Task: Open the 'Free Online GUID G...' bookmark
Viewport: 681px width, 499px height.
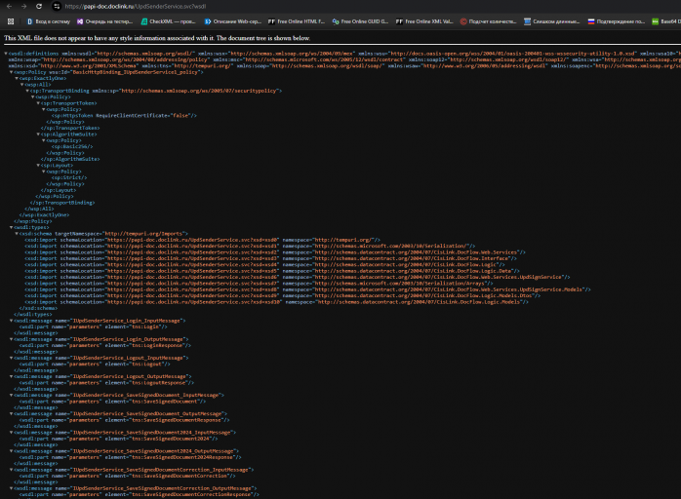Action: [x=360, y=21]
